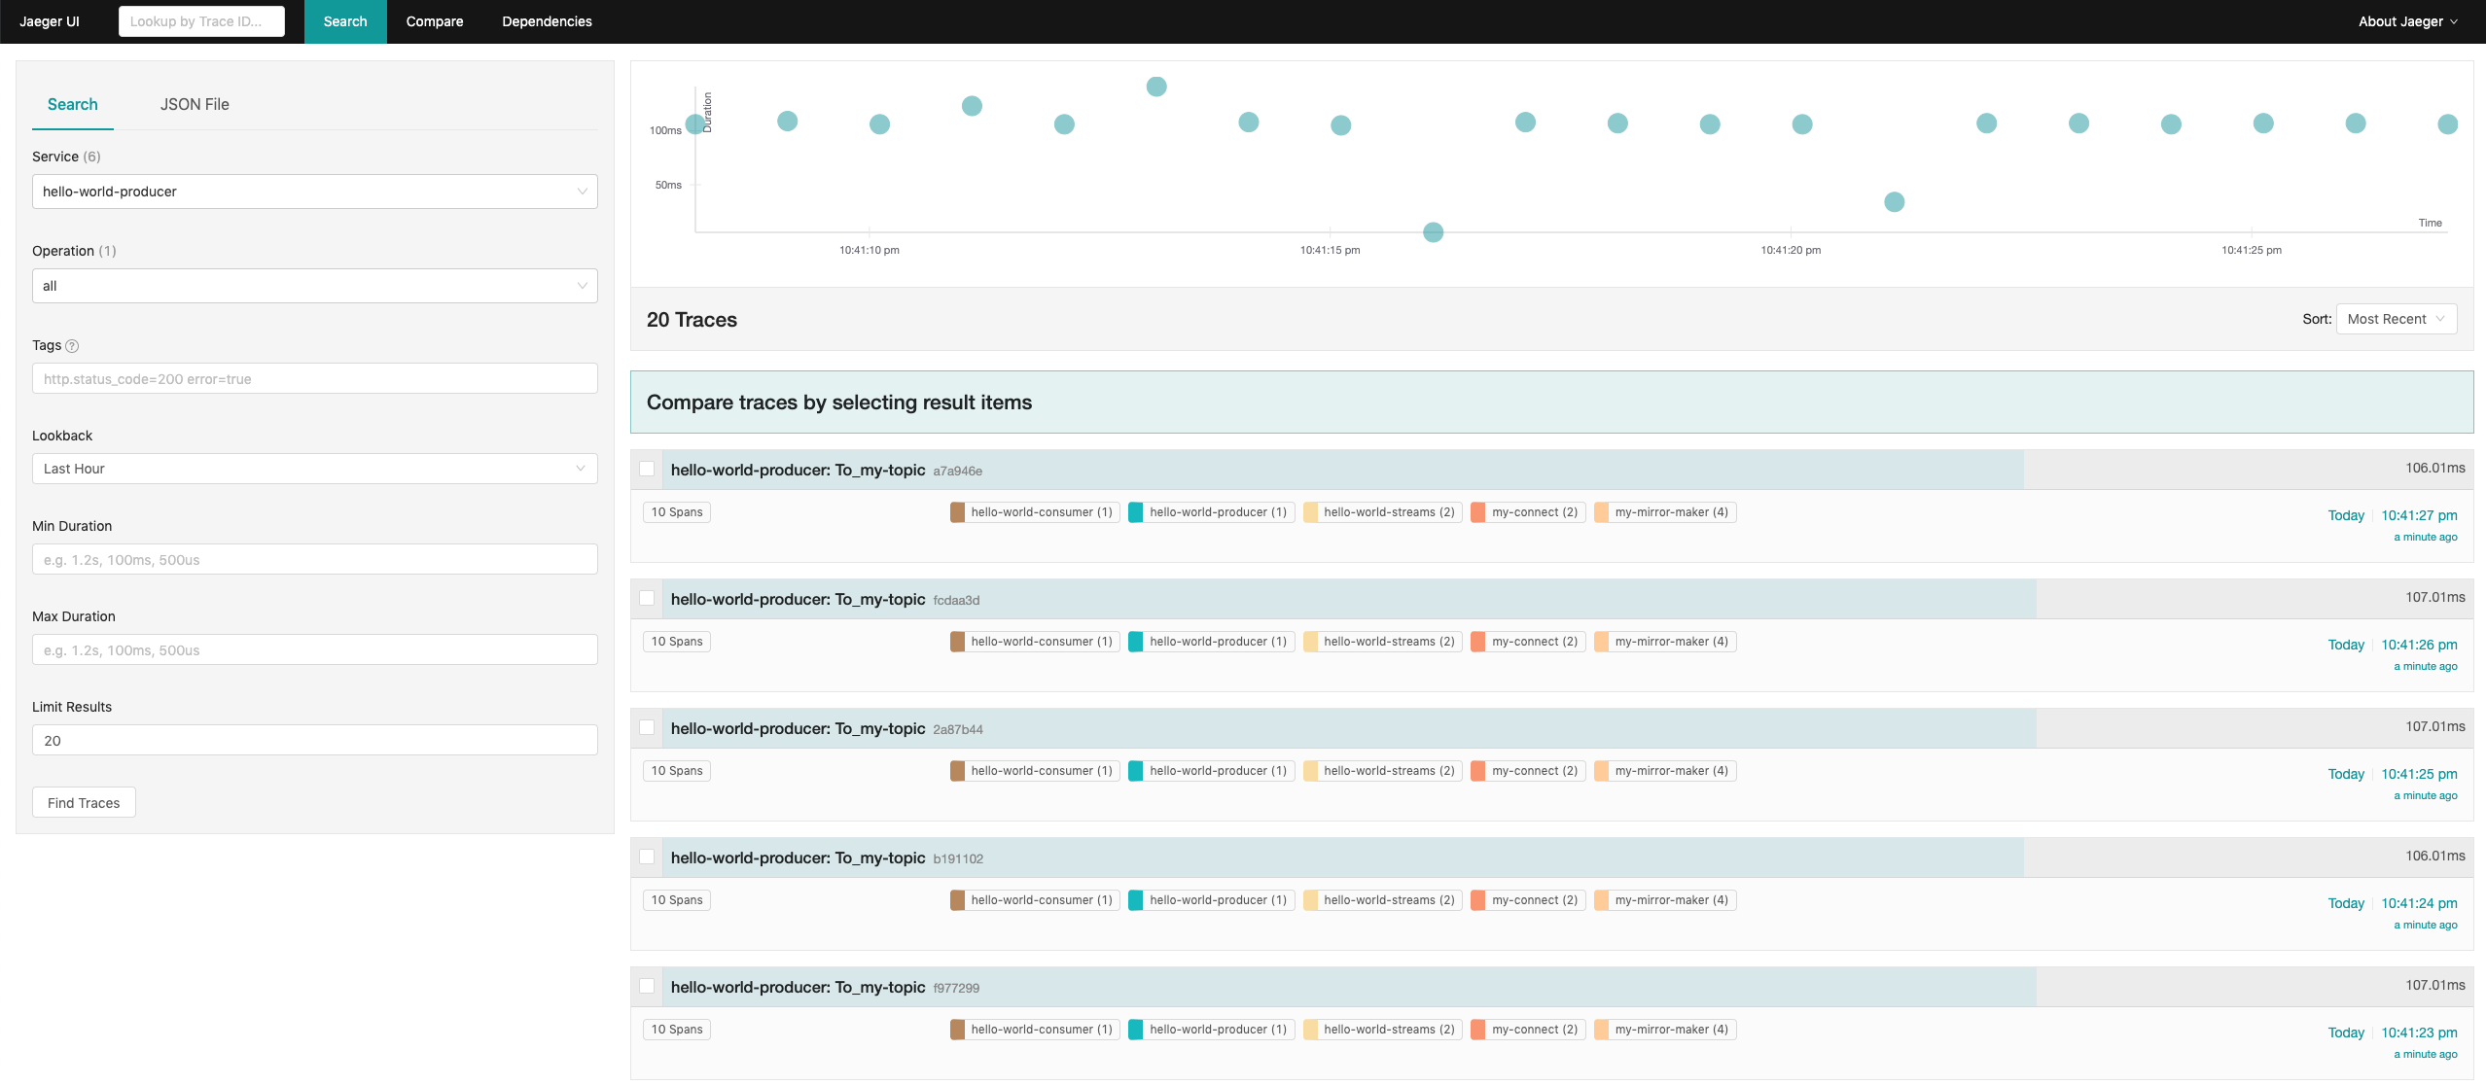2486x1085 pixels.
Task: Check the box for trace fcdaa3d
Action: pyautogui.click(x=647, y=599)
